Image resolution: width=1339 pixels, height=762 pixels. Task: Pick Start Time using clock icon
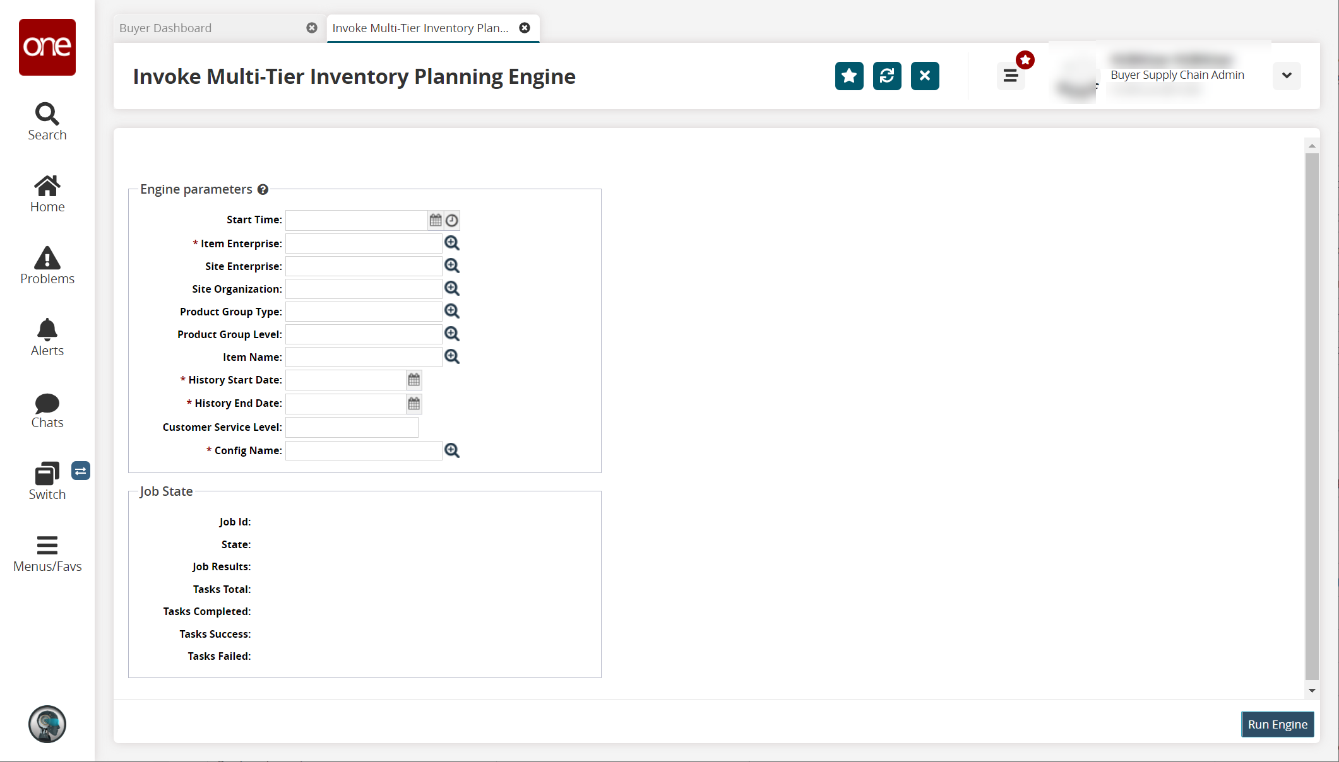(452, 220)
